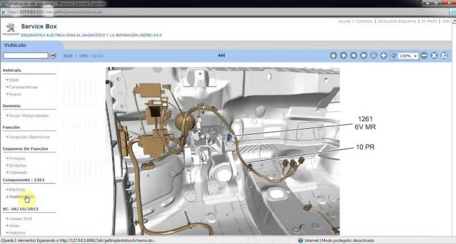Open diagram in new window icon
This screenshot has height=244, width=456.
pyautogui.click(x=444, y=55)
